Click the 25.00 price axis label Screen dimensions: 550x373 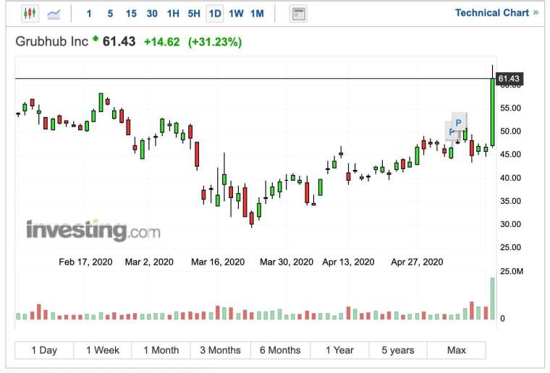coord(510,247)
